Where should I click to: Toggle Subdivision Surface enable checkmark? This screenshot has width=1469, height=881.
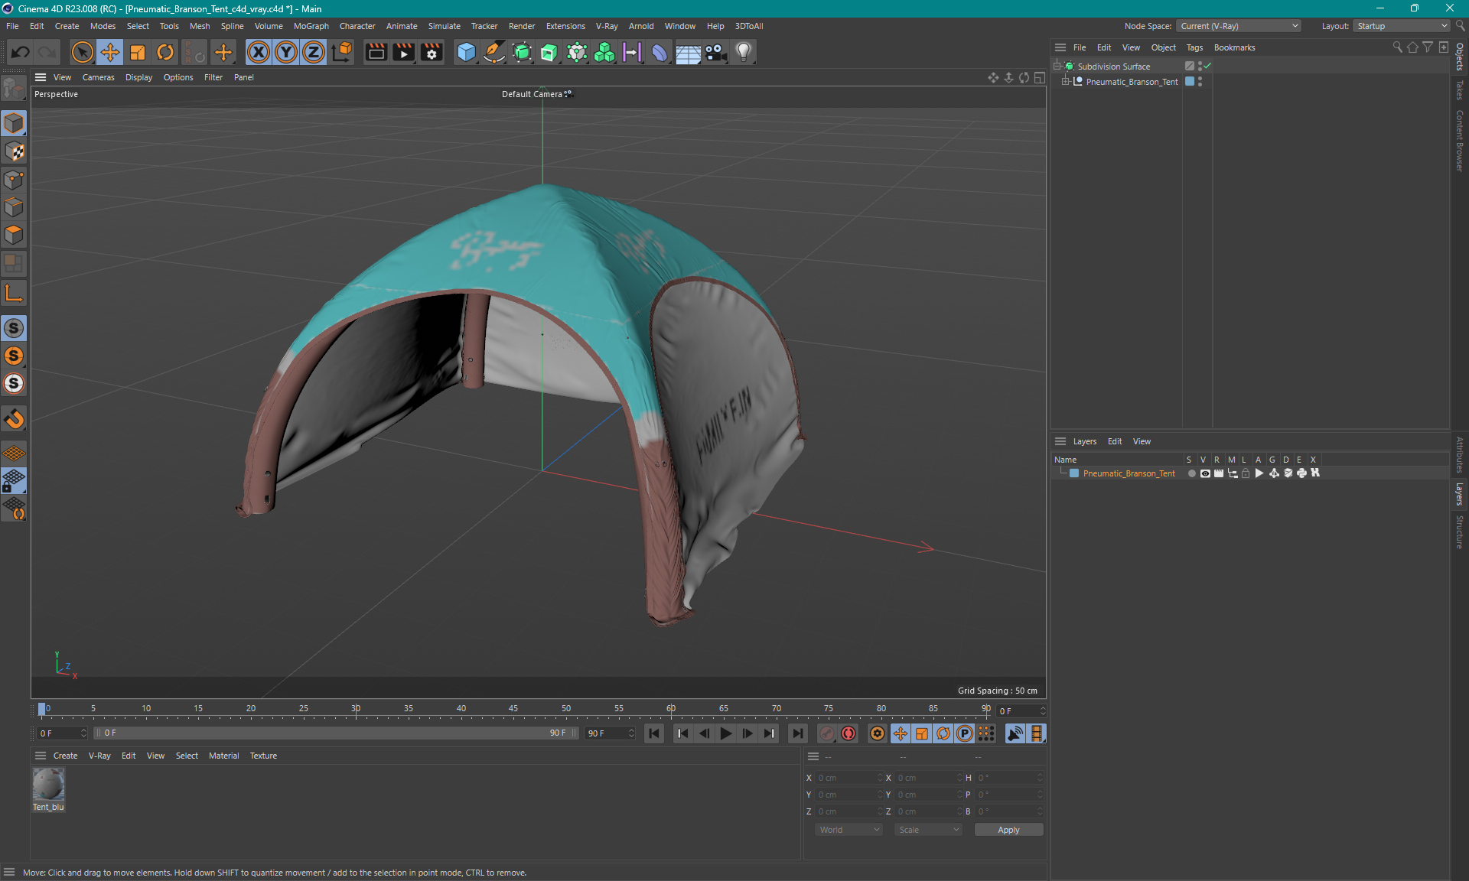point(1207,67)
